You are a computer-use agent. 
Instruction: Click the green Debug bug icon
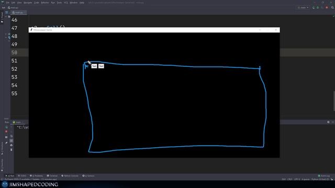[318, 8]
